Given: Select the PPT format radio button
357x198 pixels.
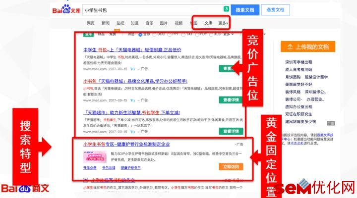Looking at the screenshot, I should coord(169,35).
